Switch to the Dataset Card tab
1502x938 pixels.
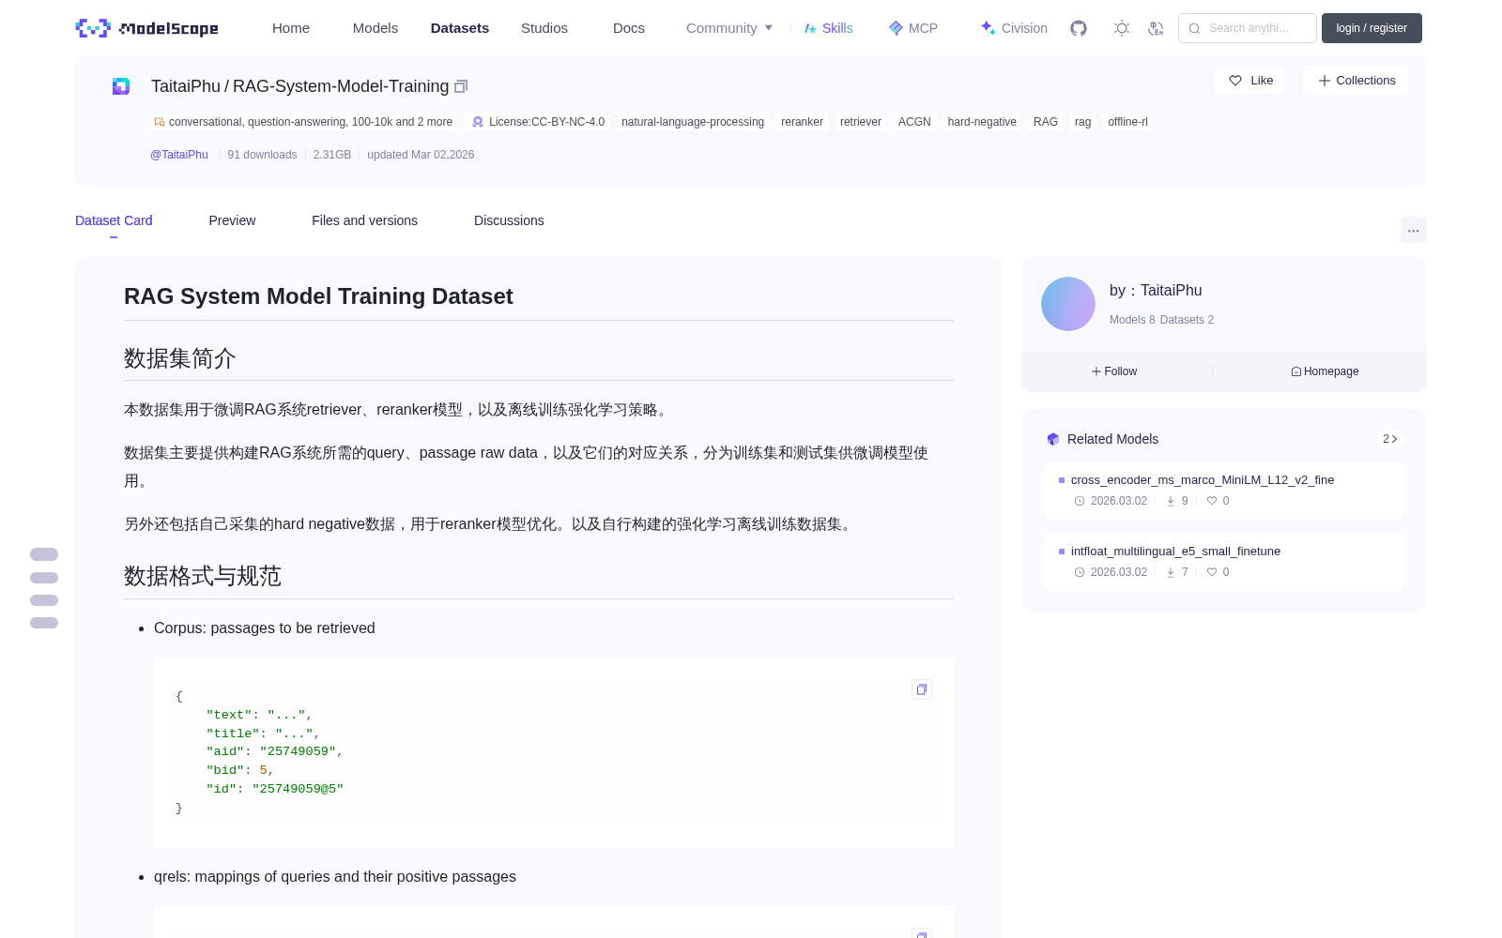114,220
